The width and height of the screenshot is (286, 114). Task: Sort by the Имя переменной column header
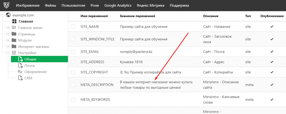[94, 16]
